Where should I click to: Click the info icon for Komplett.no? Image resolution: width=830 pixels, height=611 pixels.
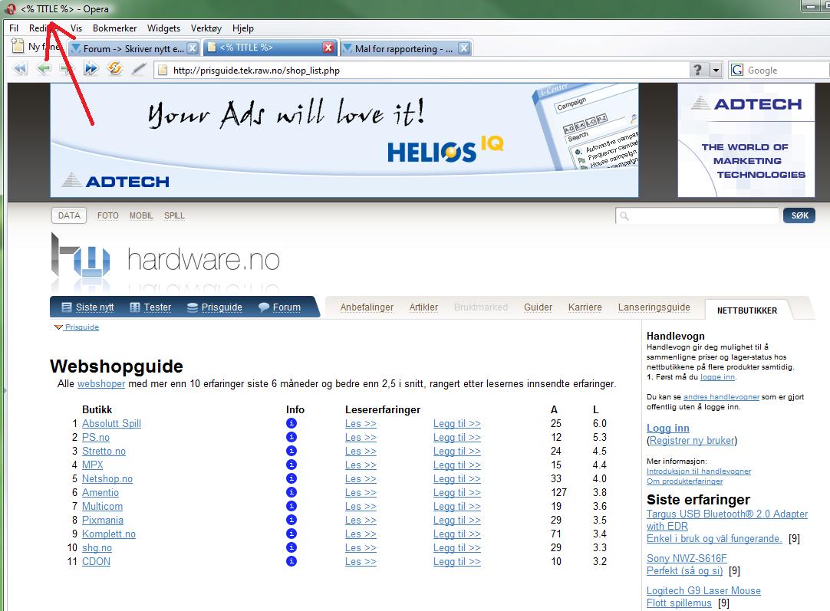tap(291, 534)
